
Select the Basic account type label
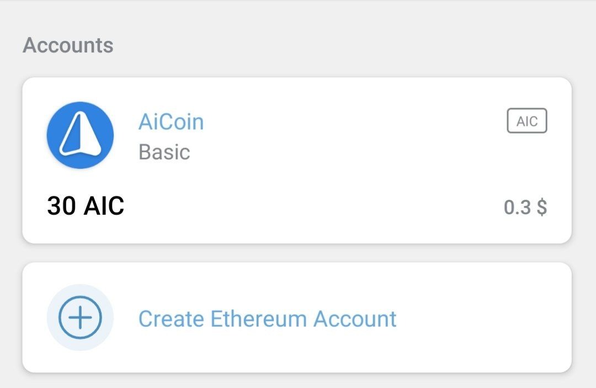(164, 152)
